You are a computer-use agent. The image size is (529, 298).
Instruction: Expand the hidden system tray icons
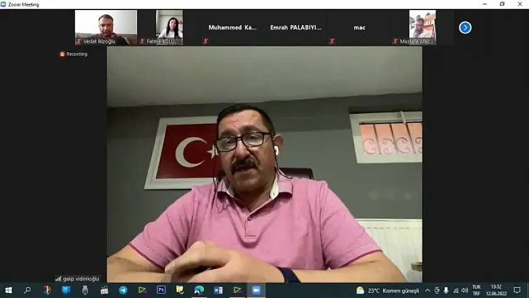[x=428, y=290]
